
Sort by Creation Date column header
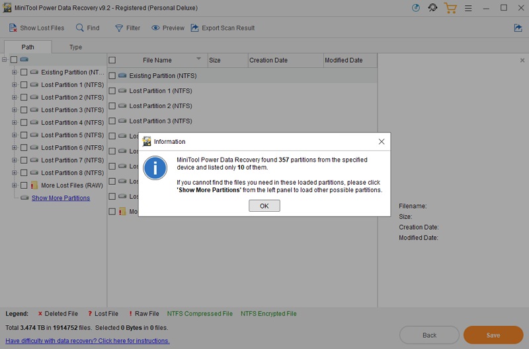pyautogui.click(x=286, y=60)
